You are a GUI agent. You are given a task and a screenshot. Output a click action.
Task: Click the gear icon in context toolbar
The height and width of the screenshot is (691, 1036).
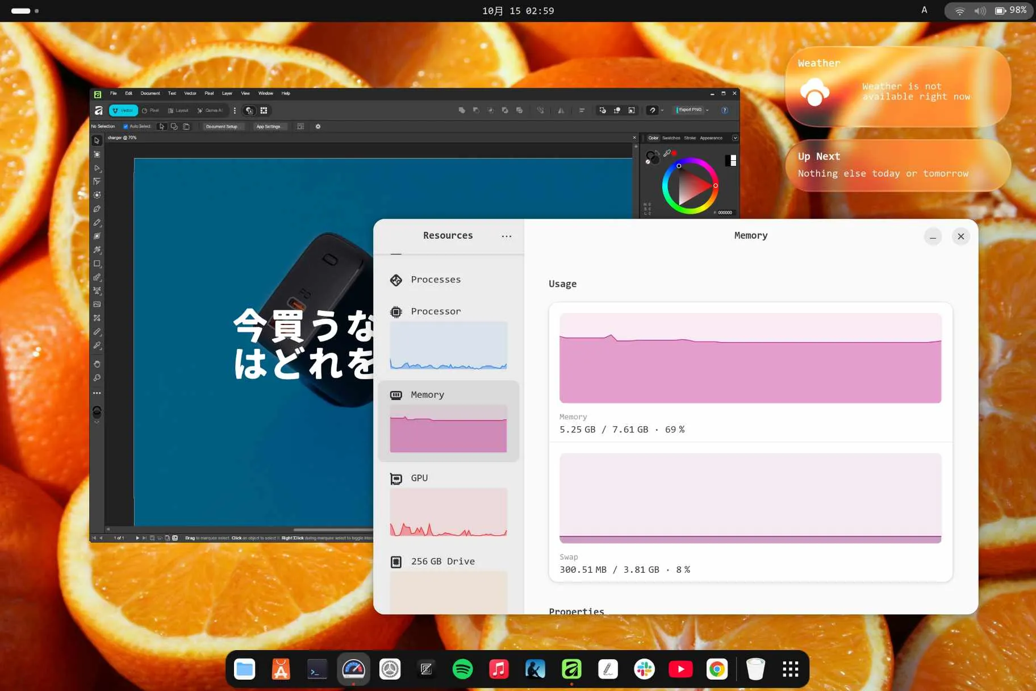pos(318,127)
